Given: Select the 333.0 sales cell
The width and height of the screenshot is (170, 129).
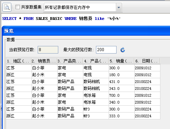Looking at the screenshot, I should click(122, 116).
